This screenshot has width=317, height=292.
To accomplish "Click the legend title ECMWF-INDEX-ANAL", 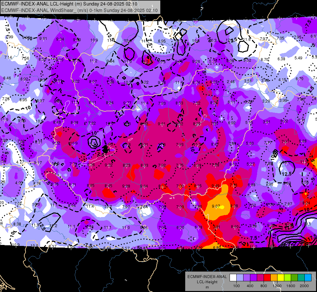I will click(x=207, y=277).
